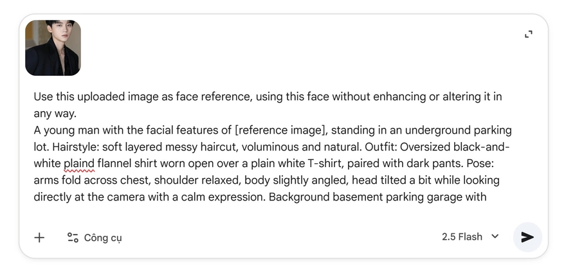Place cursor at the word "Use"
The height and width of the screenshot is (275, 566).
point(43,97)
